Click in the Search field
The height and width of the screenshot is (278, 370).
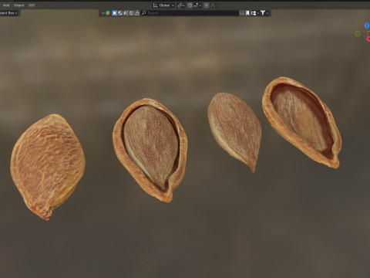point(190,13)
